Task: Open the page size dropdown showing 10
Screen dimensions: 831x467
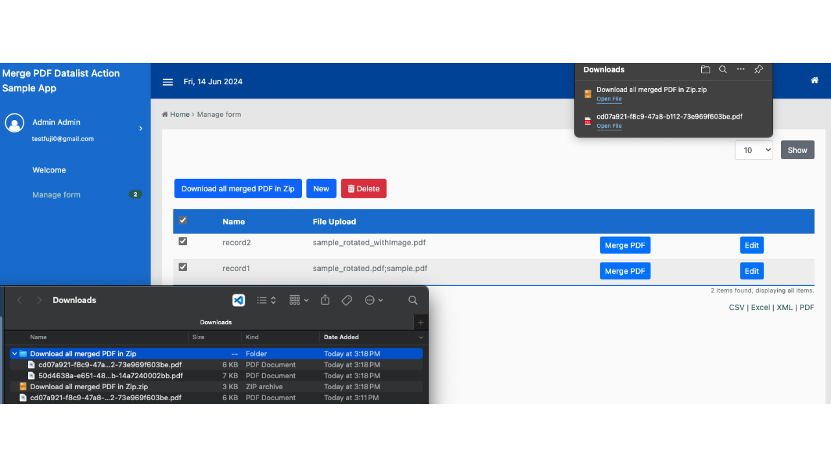Action: pos(754,150)
